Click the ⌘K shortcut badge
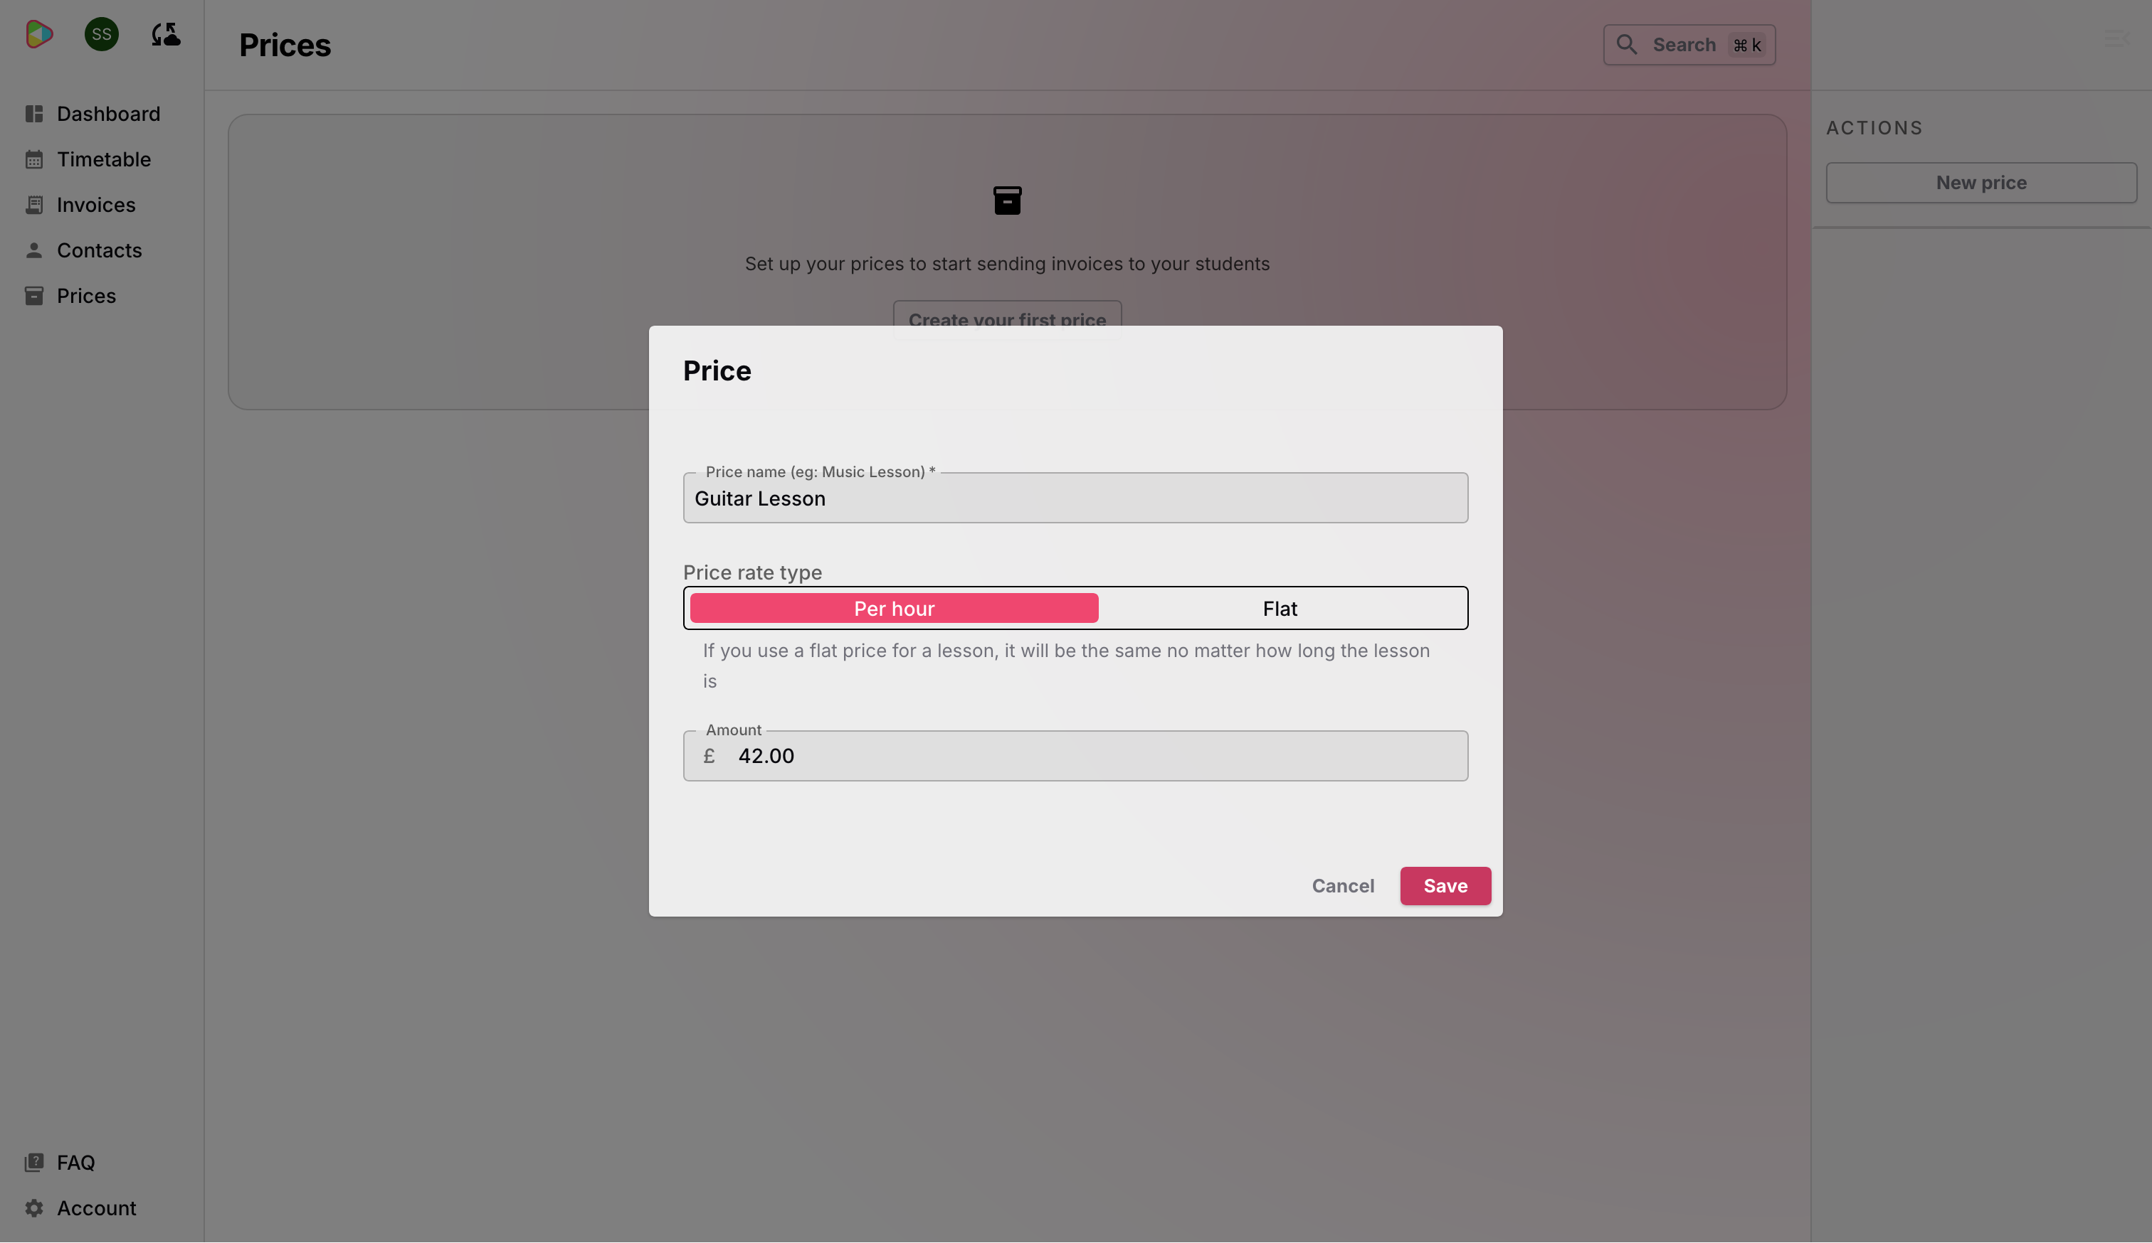This screenshot has height=1243, width=2152. point(1747,46)
